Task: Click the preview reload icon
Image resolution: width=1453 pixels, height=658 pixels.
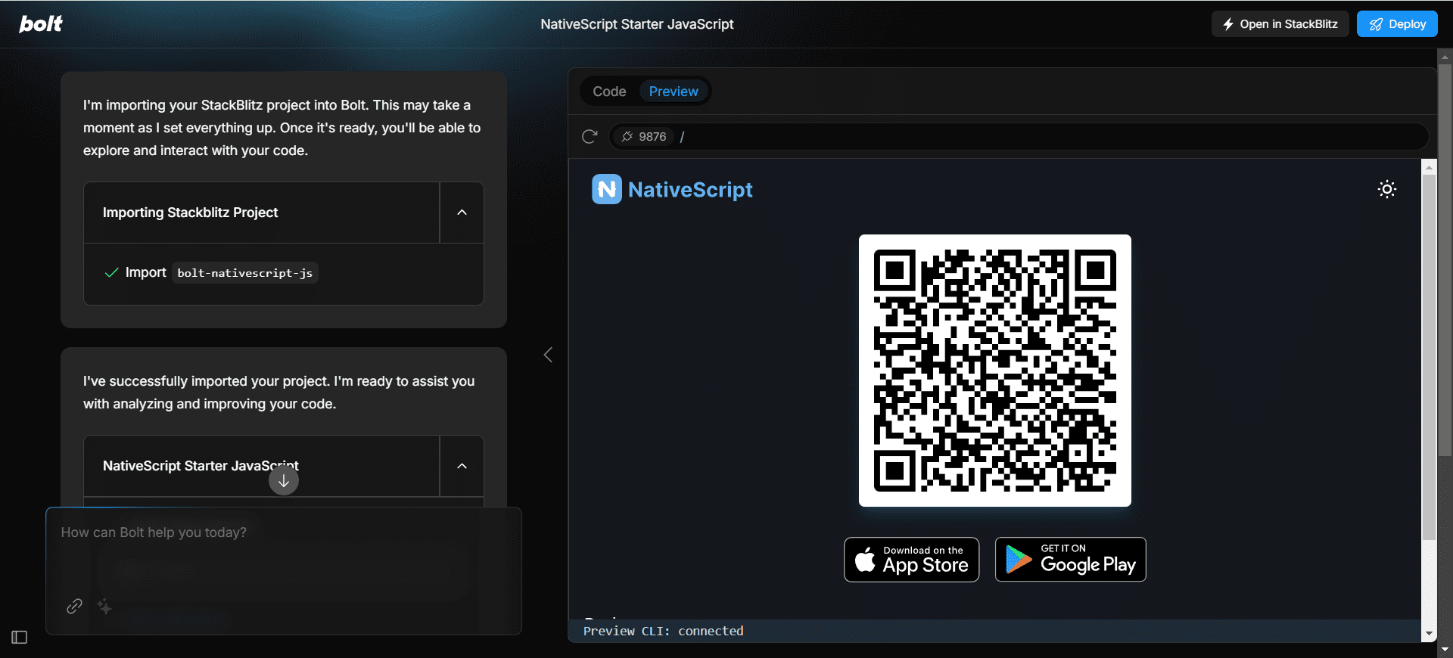Action: (590, 137)
